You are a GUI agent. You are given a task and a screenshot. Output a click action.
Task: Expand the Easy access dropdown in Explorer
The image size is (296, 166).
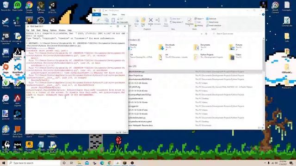177,22
